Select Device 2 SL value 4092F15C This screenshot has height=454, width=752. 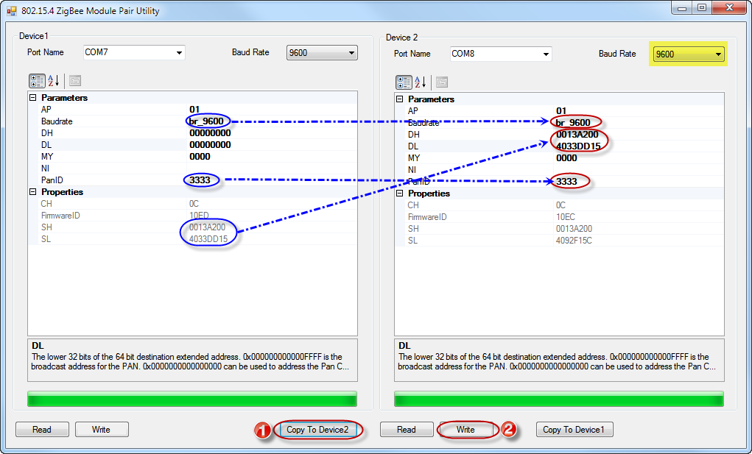574,241
